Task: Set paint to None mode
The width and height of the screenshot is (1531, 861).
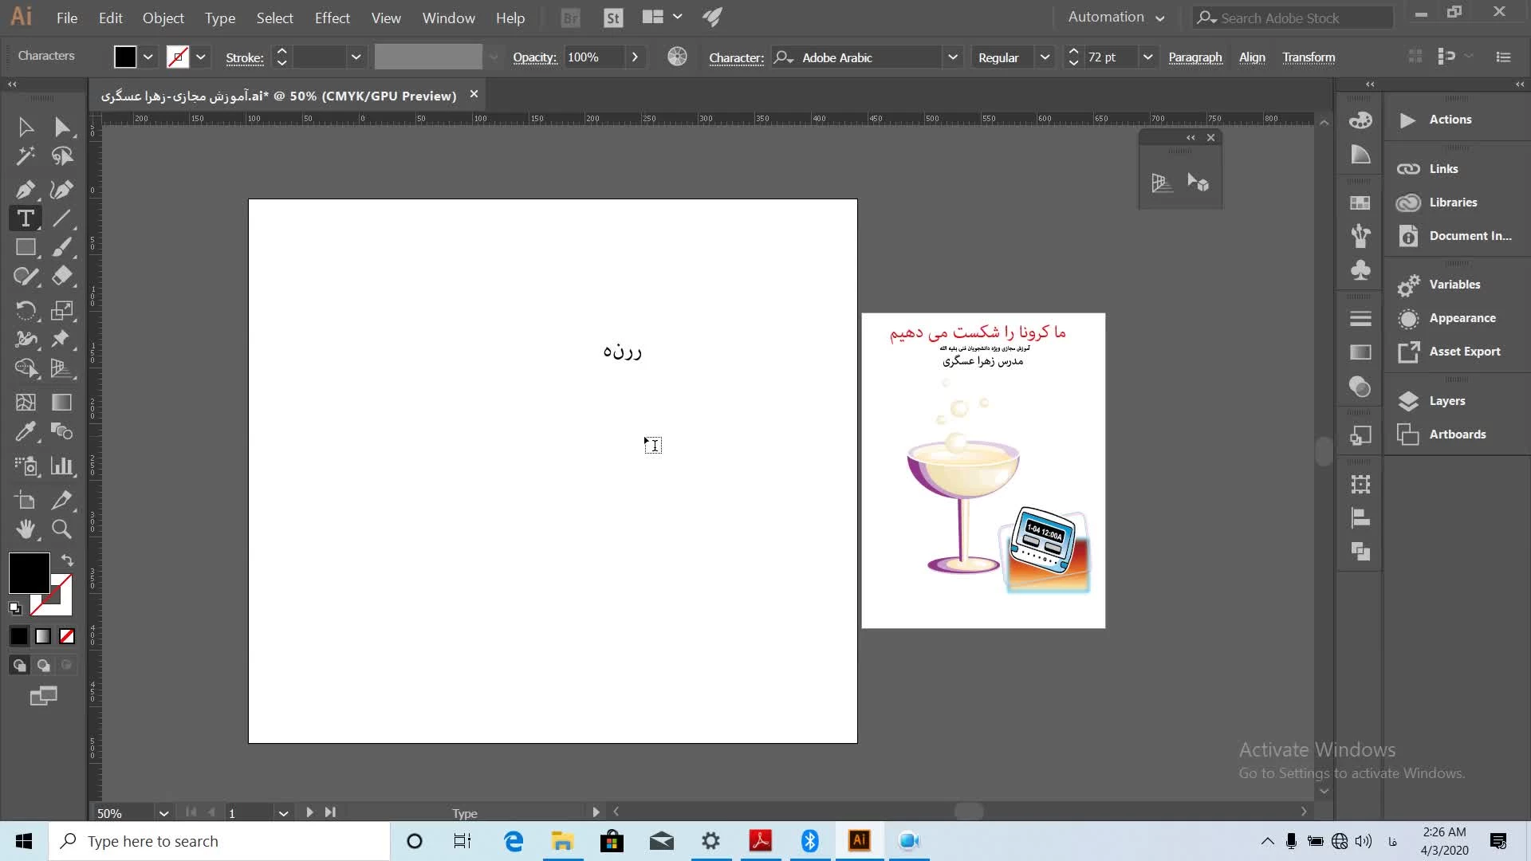Action: (67, 636)
